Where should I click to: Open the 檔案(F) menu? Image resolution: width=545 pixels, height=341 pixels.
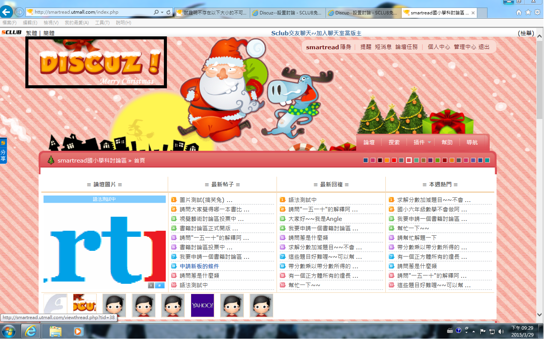9,23
